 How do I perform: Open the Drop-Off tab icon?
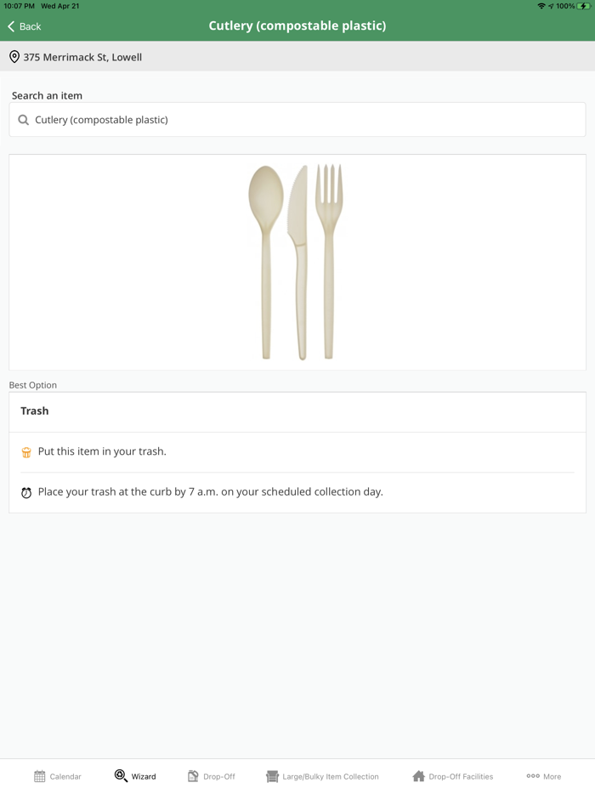(193, 776)
